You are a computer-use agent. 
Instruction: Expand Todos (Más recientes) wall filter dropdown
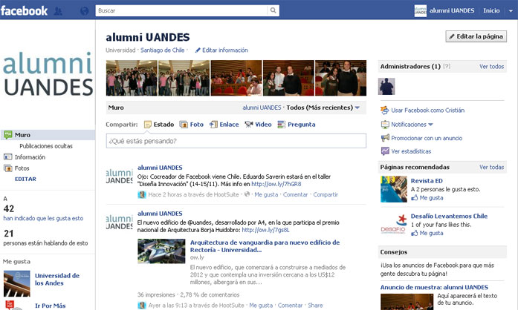[x=323, y=108]
